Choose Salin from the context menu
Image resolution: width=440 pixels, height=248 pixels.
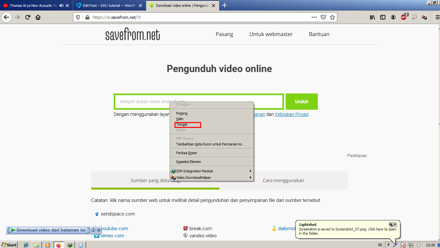[212, 119]
